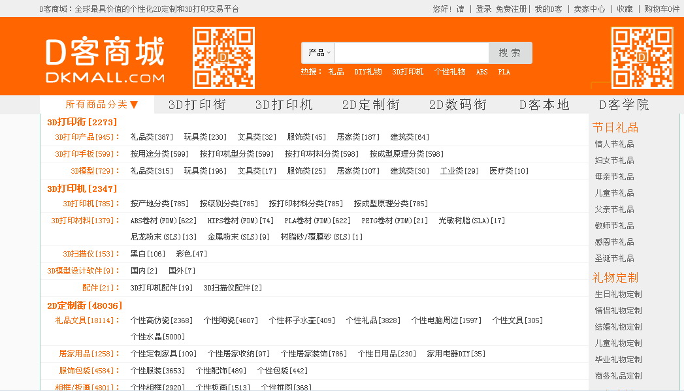Select 按打印机型分类[599] link
This screenshot has height=391, width=684.
[236, 154]
